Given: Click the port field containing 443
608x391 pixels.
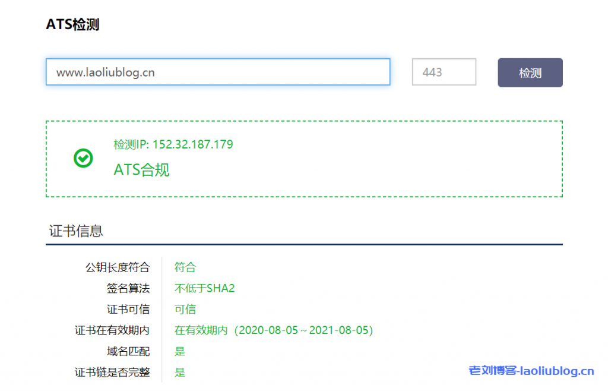Looking at the screenshot, I should pyautogui.click(x=444, y=72).
